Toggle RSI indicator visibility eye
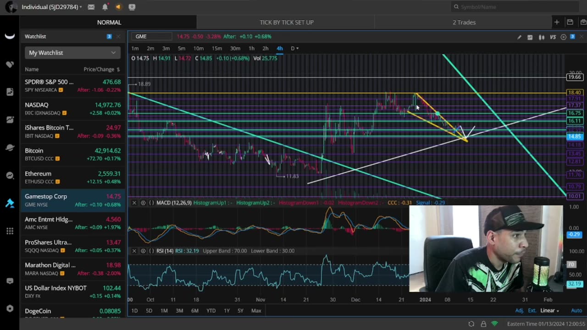 point(143,251)
